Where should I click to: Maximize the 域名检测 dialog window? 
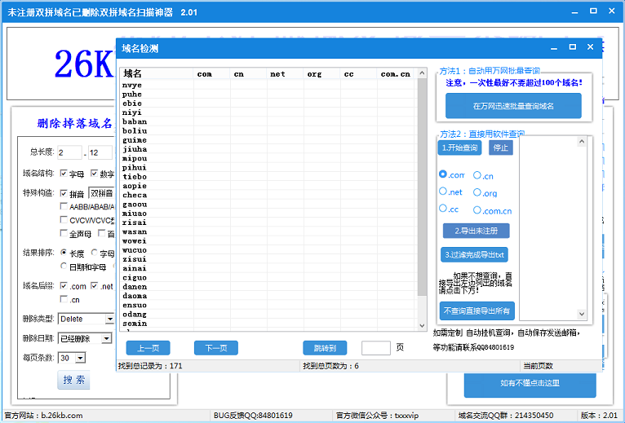572,48
